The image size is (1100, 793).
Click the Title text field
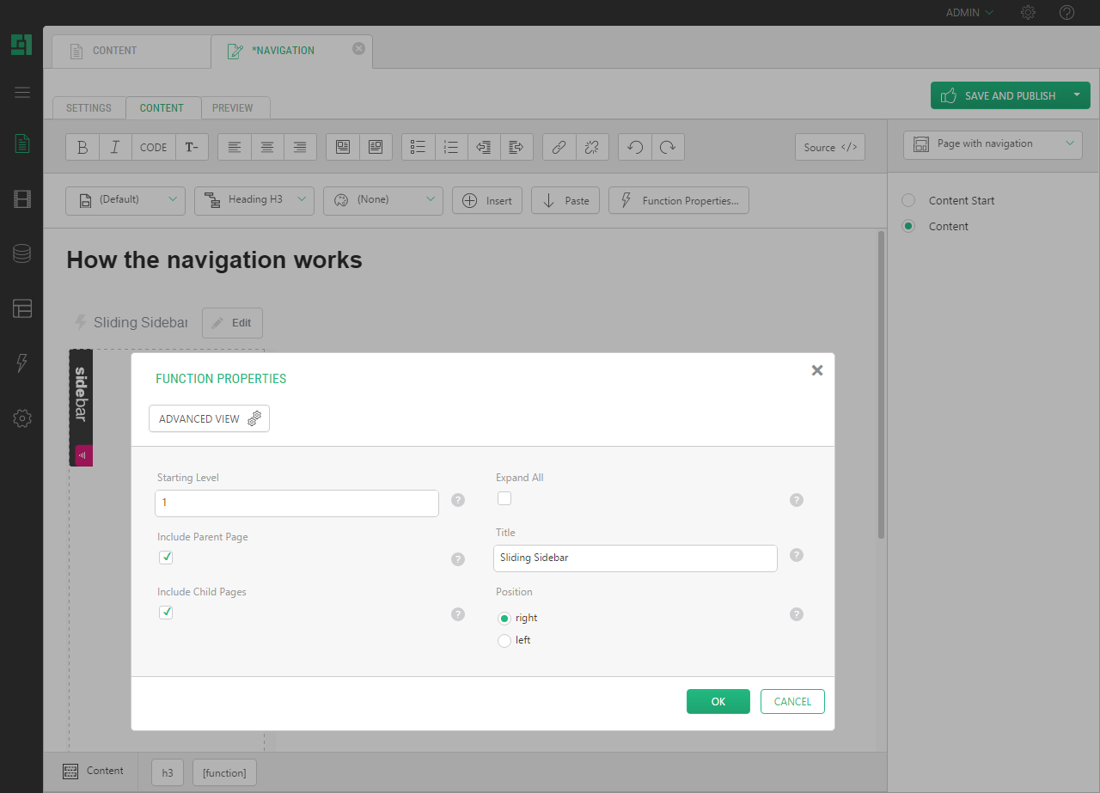635,558
